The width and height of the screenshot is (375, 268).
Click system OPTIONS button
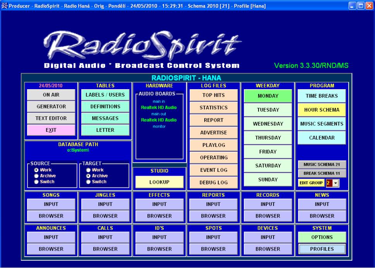tap(322, 237)
